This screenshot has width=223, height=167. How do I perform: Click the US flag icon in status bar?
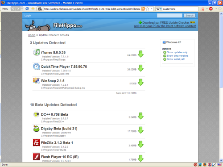(219, 165)
